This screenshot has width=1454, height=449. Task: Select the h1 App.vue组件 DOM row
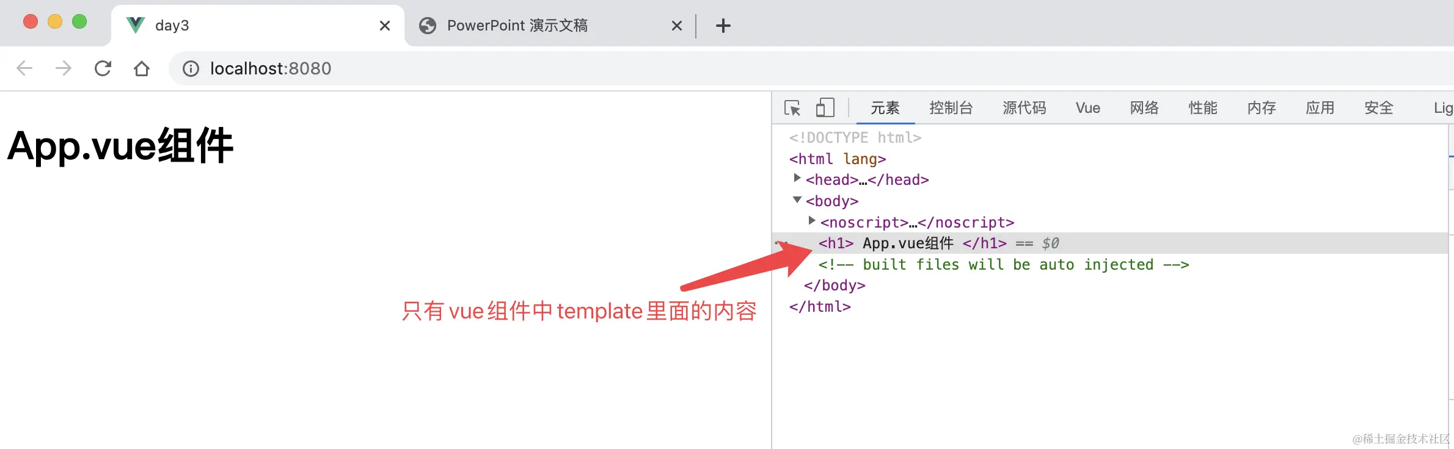click(x=1110, y=243)
